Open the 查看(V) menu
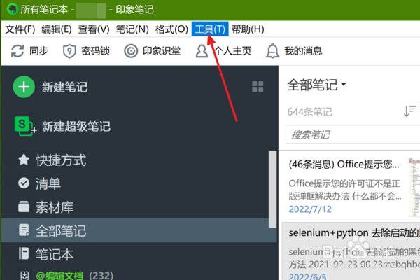The width and height of the screenshot is (420, 280). pos(94,29)
